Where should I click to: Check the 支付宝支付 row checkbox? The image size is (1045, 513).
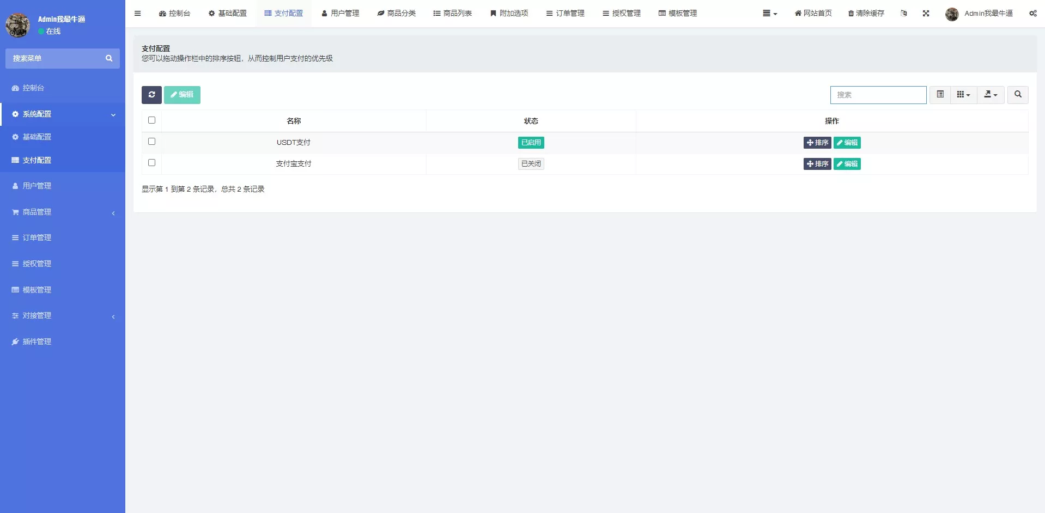point(151,163)
